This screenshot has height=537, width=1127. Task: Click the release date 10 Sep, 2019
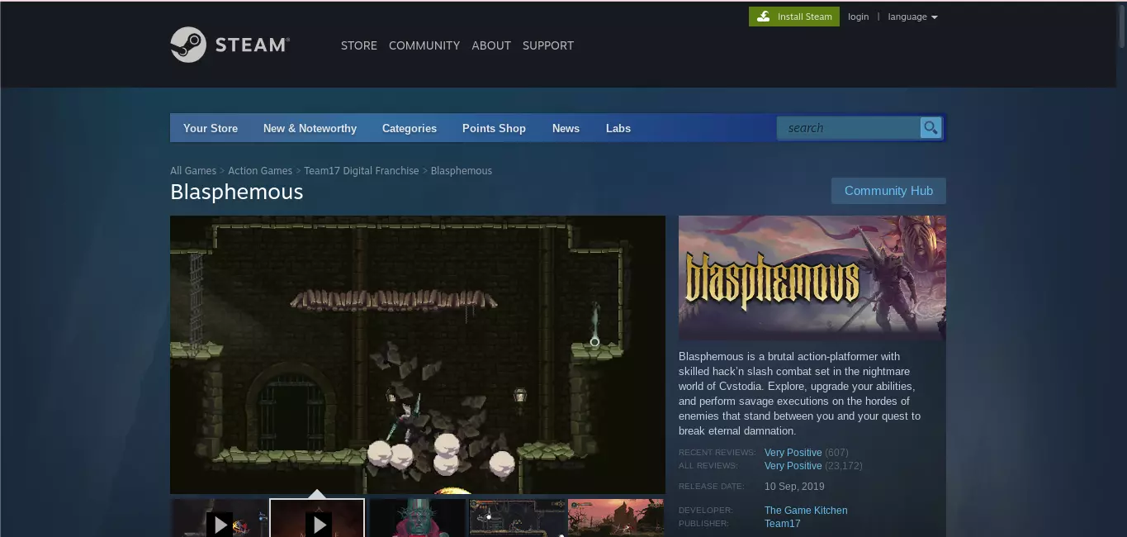[794, 487]
